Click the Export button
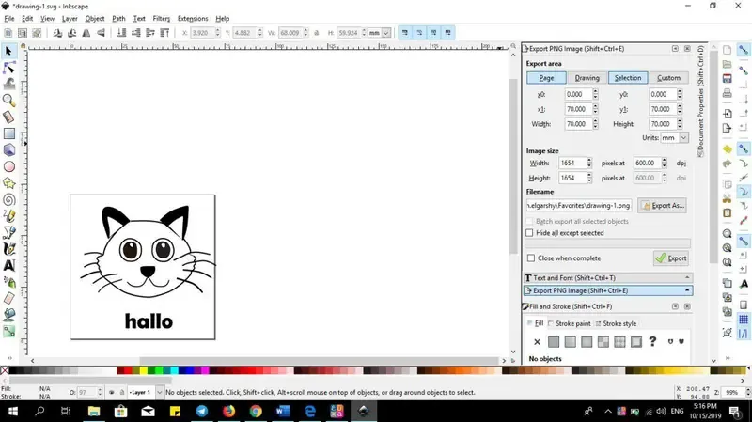 coord(671,258)
